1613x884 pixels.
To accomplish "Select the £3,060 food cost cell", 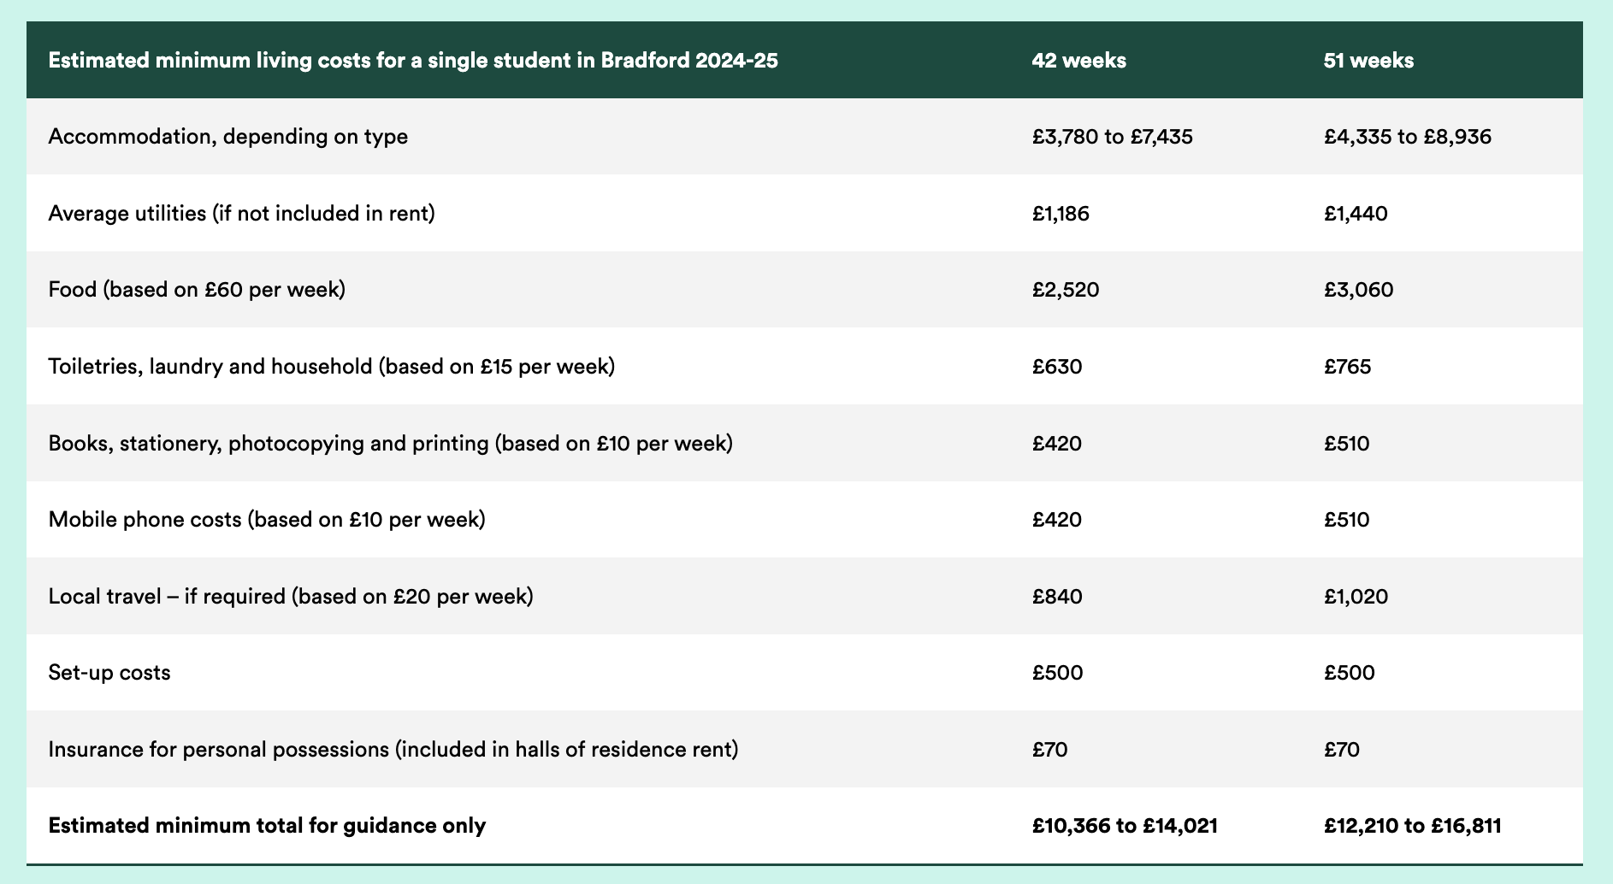I will pyautogui.click(x=1358, y=290).
